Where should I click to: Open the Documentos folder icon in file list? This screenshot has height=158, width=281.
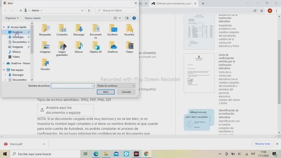[96, 31]
